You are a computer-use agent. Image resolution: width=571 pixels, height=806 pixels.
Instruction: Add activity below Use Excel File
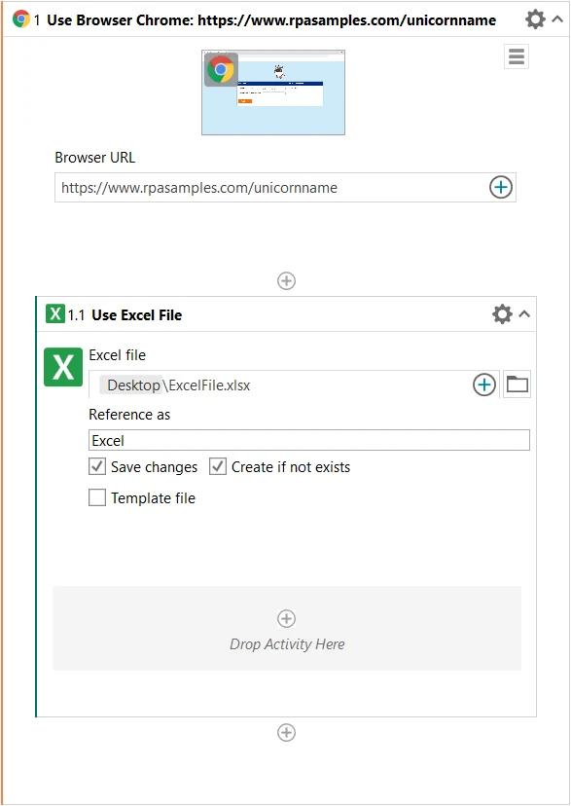286,732
